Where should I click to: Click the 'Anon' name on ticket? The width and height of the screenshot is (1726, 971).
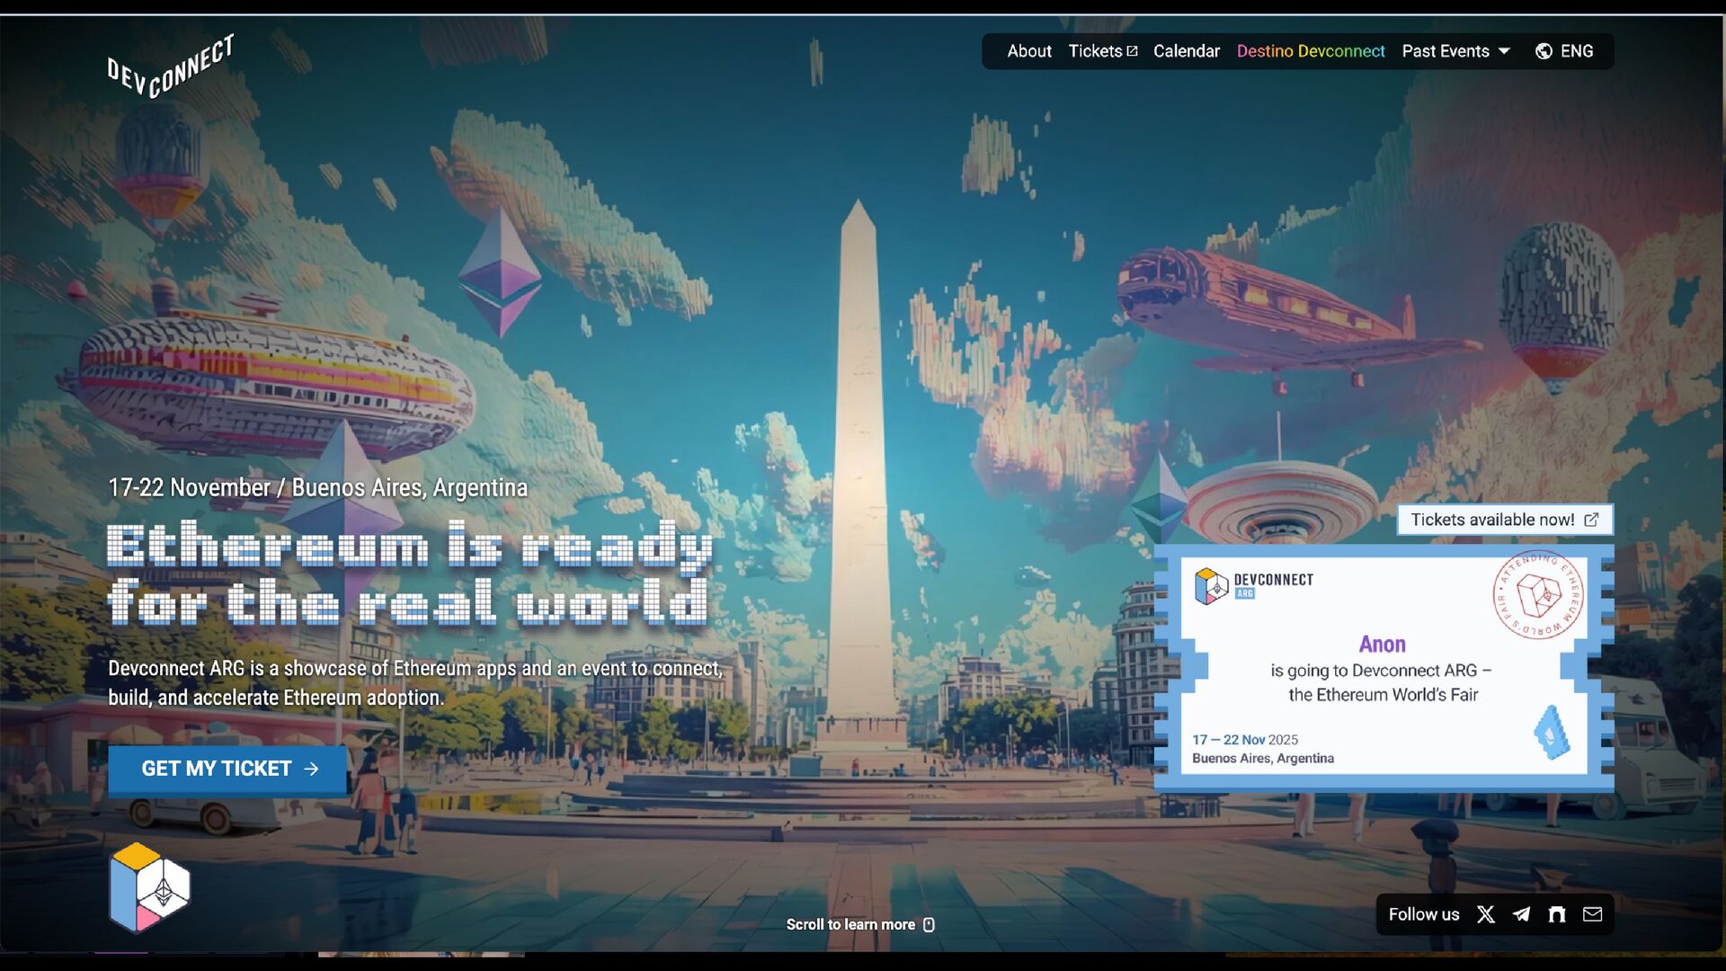coord(1382,644)
